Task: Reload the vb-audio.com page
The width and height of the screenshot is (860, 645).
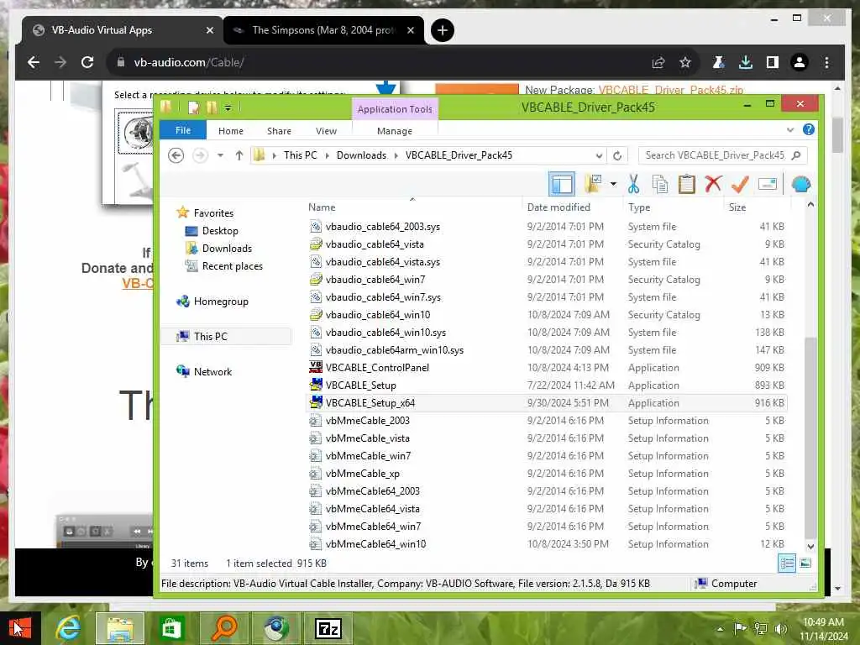Action: point(87,62)
